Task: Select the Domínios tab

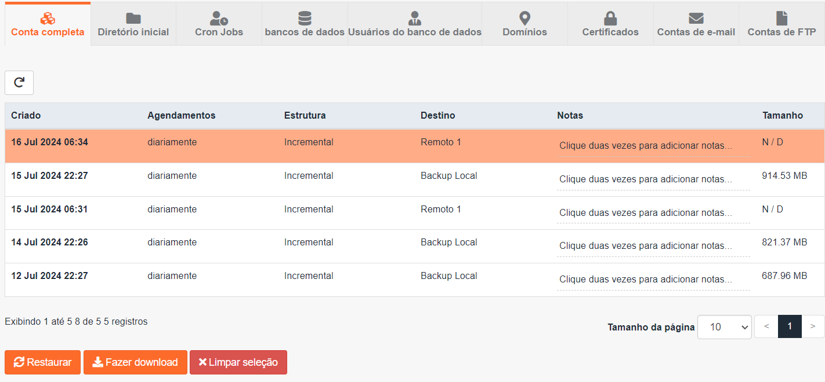Action: click(x=524, y=25)
